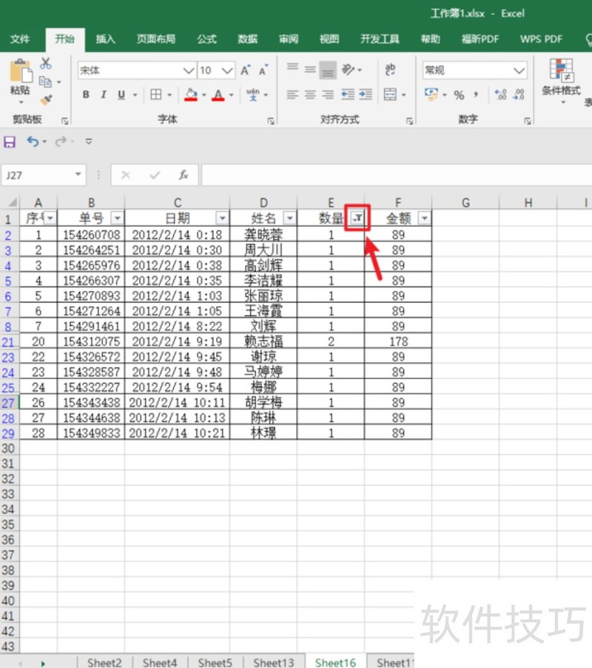Click the Borders icon
This screenshot has width=592, height=668.
coord(156,94)
